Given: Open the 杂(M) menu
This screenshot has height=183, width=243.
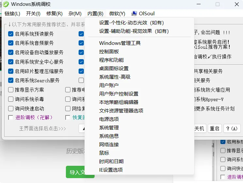Looking at the screenshot, I should [75, 14].
